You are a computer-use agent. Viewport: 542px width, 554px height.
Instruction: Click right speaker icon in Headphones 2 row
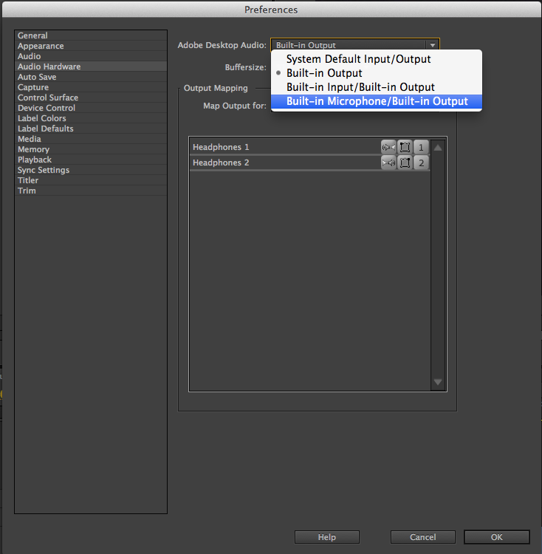click(x=388, y=163)
